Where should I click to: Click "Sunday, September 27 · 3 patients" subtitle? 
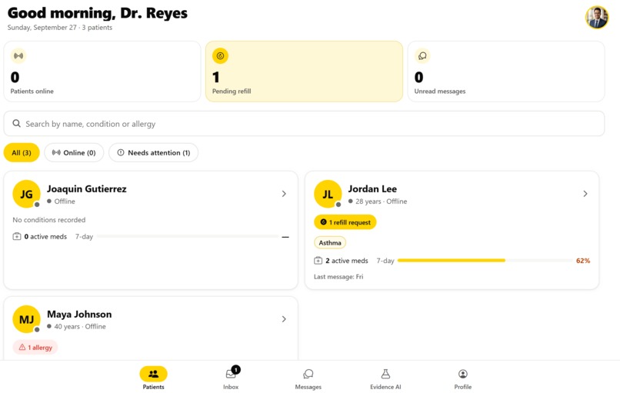pos(60,27)
